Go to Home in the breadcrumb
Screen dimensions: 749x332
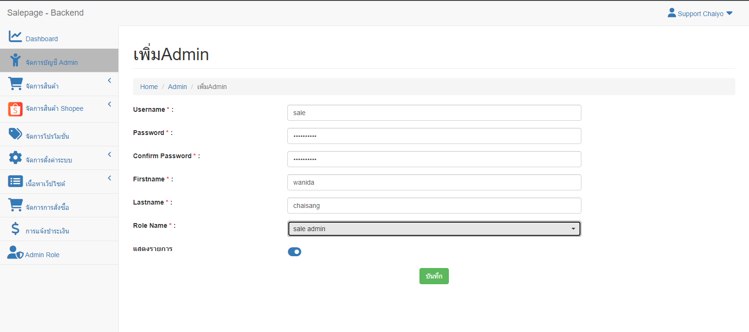149,87
